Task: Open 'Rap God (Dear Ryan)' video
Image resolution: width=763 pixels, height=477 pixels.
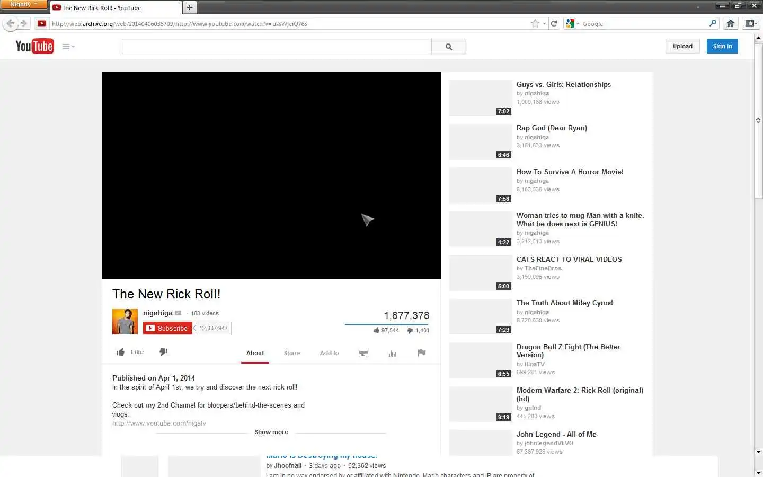Action: click(552, 128)
